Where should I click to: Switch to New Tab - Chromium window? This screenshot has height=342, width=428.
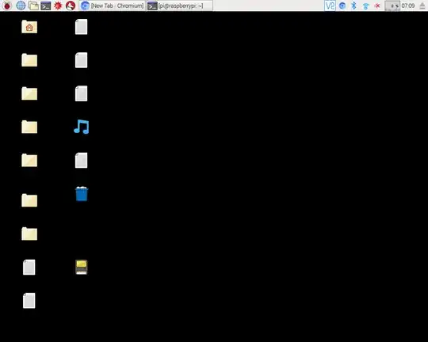[x=113, y=6]
